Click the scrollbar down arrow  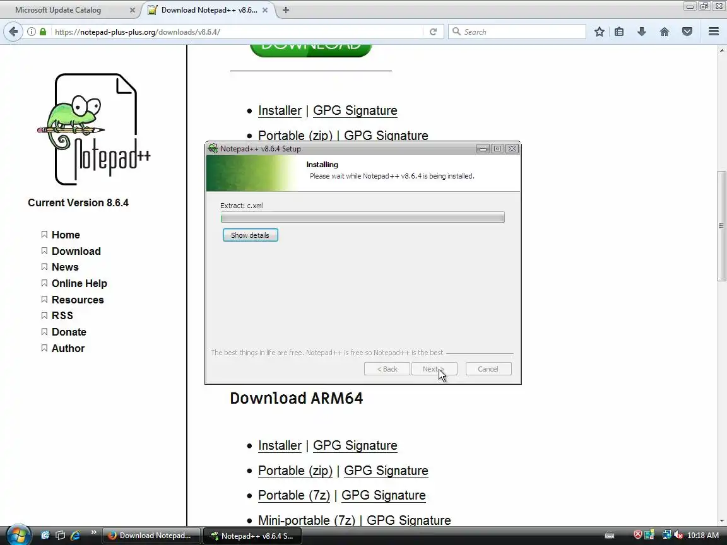721,522
